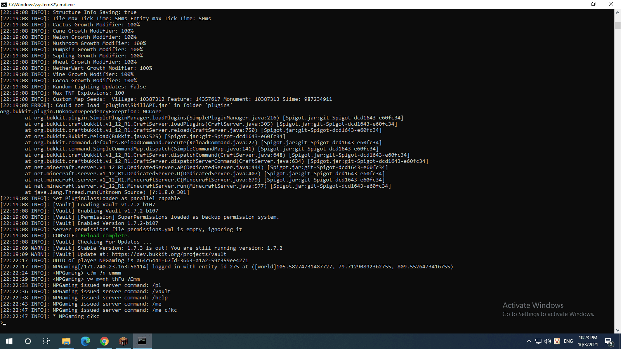The width and height of the screenshot is (621, 349).
Task: Click the 'Structure Info Saving: true' line
Action: [x=68, y=12]
